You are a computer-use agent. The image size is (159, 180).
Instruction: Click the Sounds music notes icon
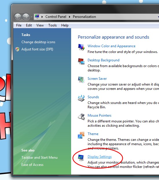(81, 98)
